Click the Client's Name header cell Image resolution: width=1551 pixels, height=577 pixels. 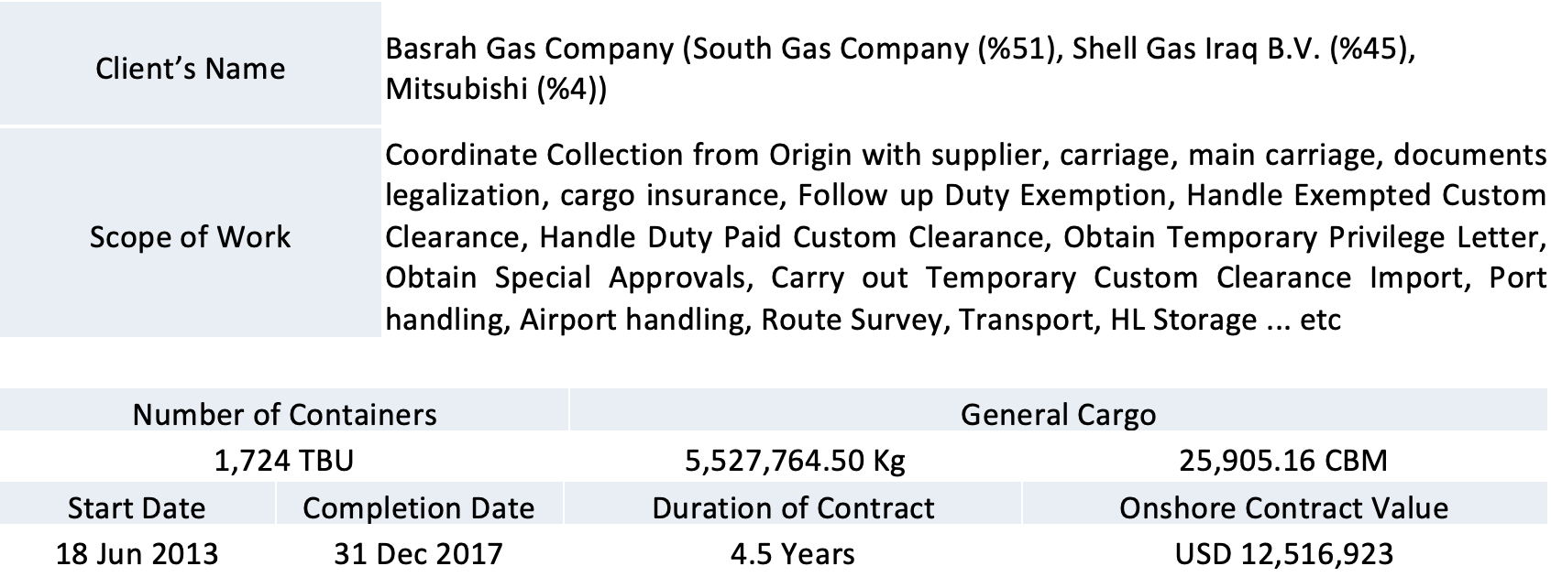point(191,63)
